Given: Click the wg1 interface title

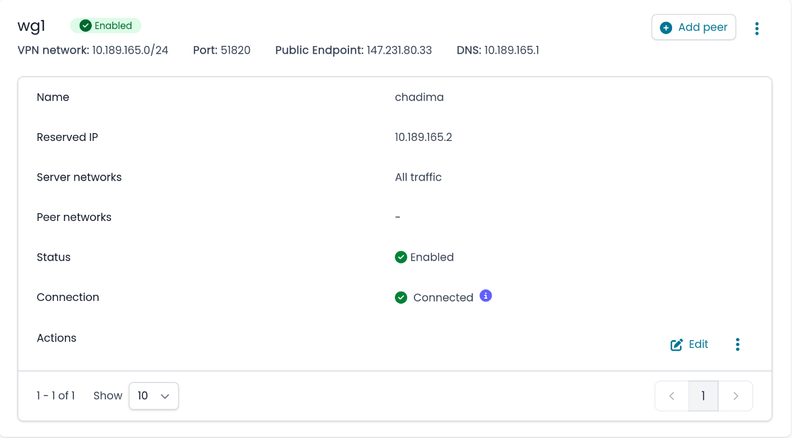Looking at the screenshot, I should tap(31, 26).
